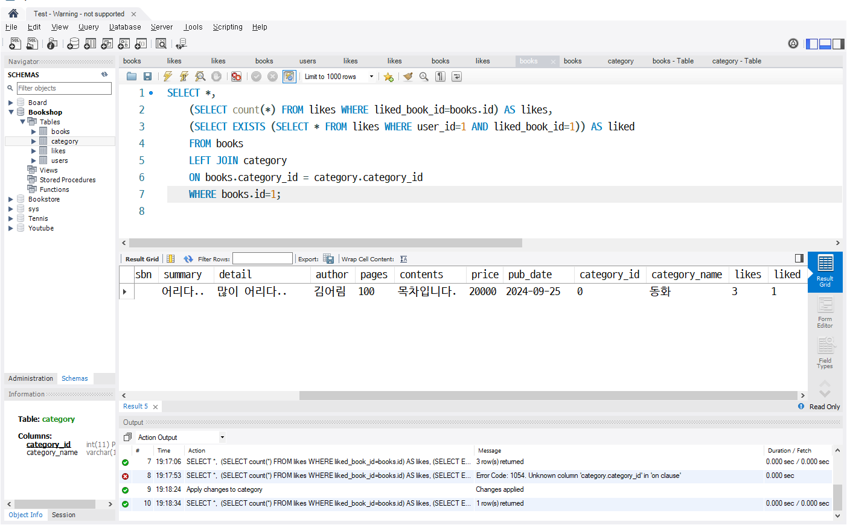Collapse the Bookshop schema
847x525 pixels.
click(11, 112)
